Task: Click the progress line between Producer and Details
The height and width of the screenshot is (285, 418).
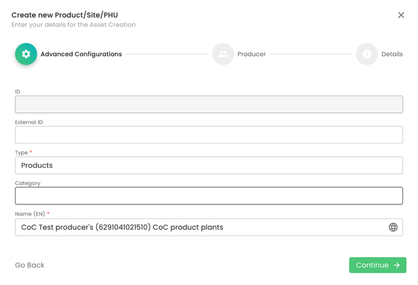Action: [x=311, y=54]
